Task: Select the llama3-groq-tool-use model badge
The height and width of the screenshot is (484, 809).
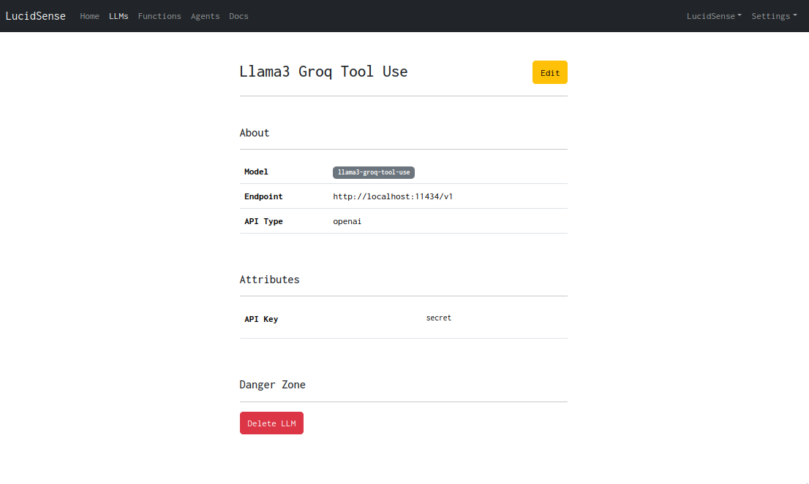Action: tap(374, 172)
